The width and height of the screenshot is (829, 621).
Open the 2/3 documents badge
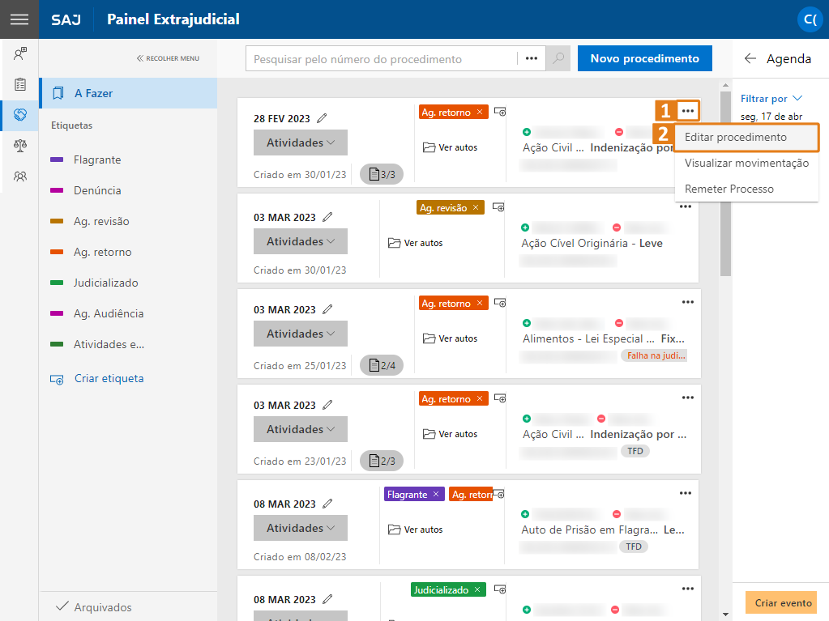pos(382,461)
